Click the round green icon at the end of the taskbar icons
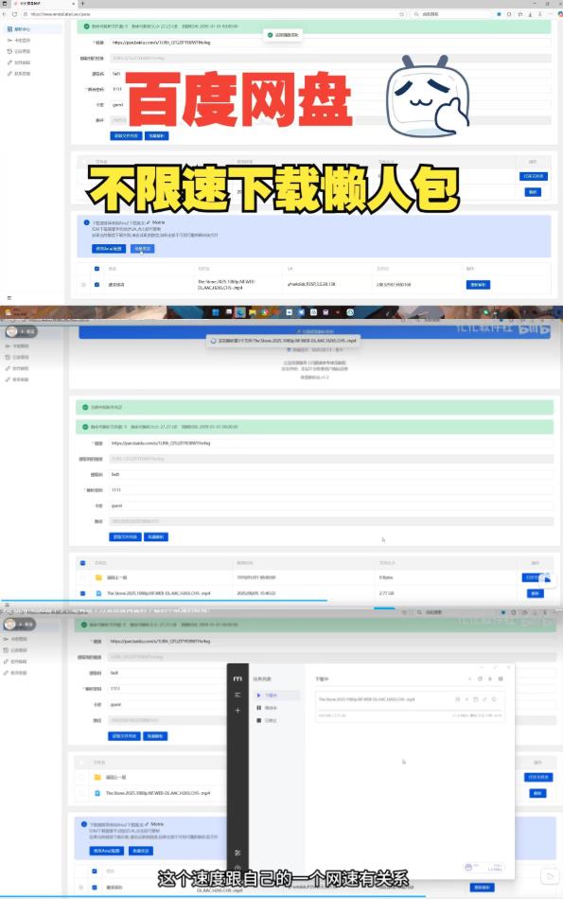 click(350, 312)
